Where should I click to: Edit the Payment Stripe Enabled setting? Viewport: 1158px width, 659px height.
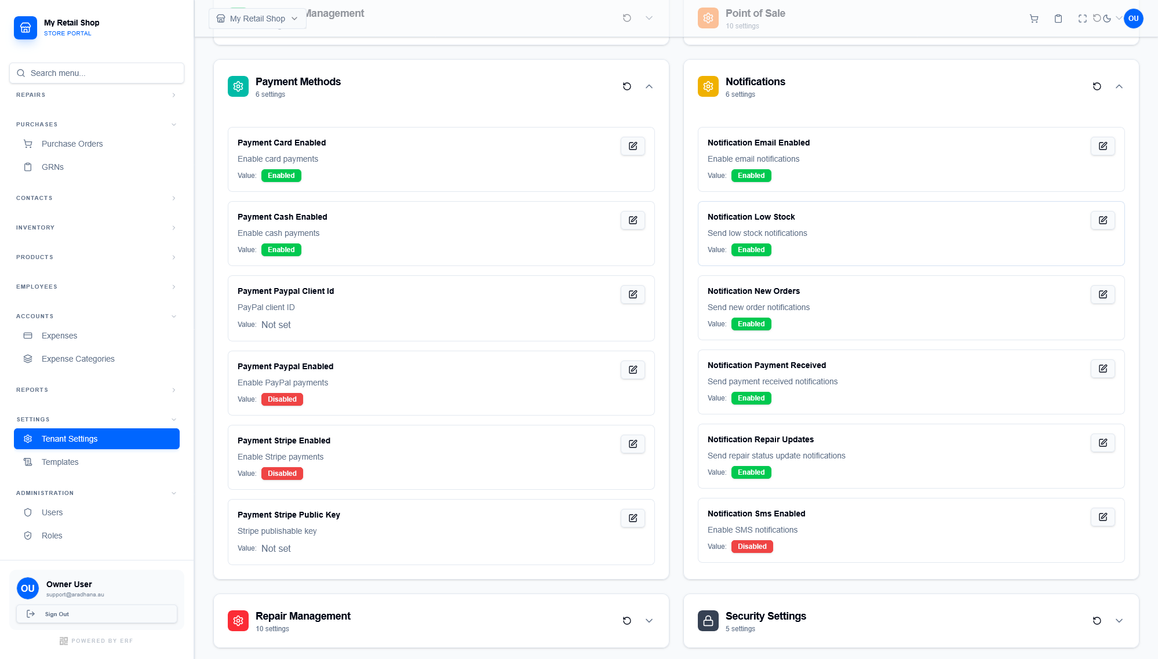coord(633,444)
